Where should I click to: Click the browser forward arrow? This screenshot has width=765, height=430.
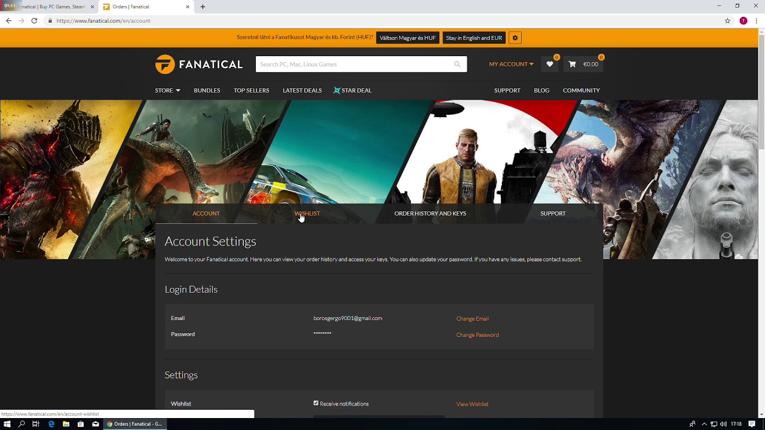[22, 20]
